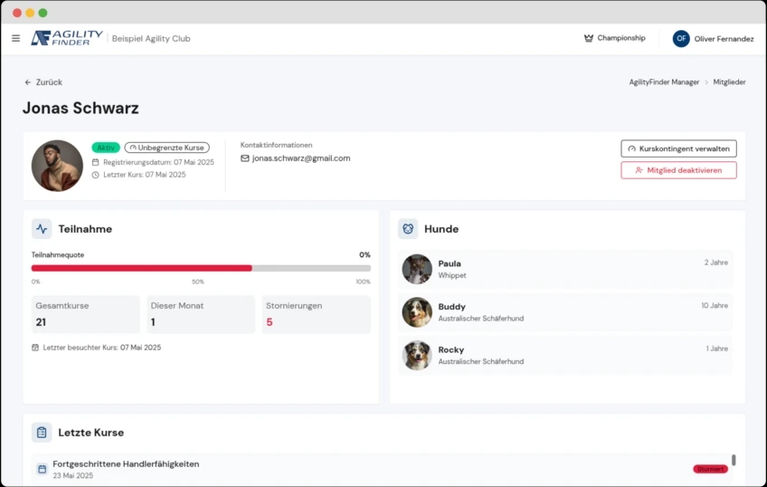
Task: Click the calendar icon beside Fortgeschrittene Handlerfähigkeiten
Action: [x=43, y=469]
